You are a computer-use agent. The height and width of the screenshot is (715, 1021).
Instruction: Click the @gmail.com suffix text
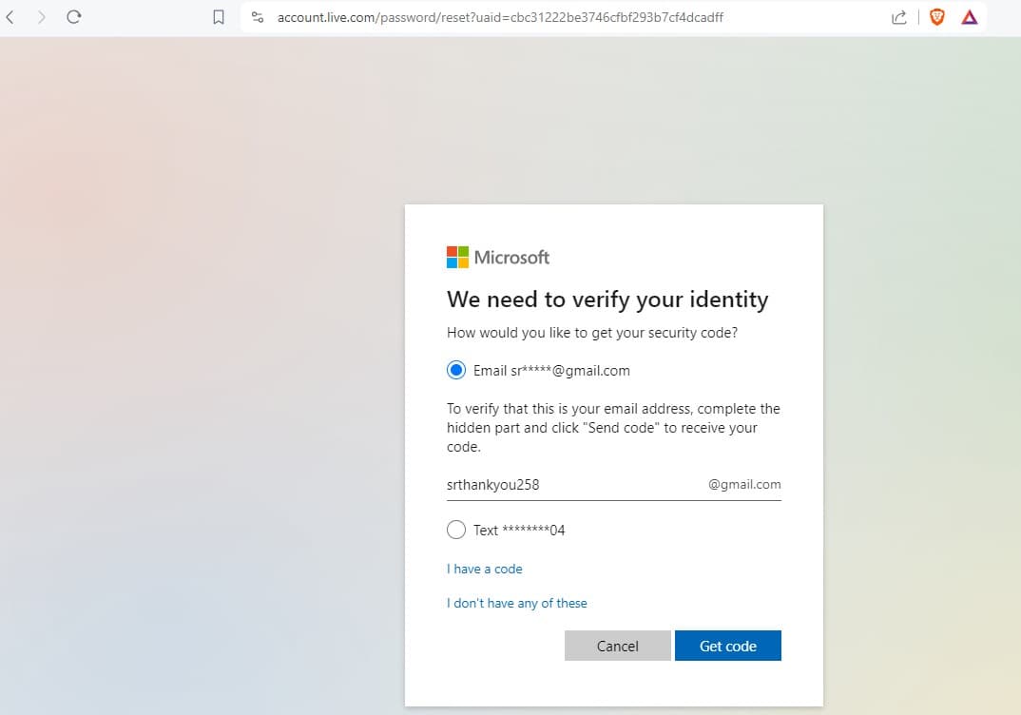(x=744, y=485)
